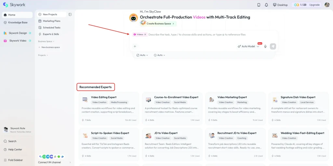Screen dimensions: 333x166
Task: Open the Skywork Note card
Action: (18, 130)
